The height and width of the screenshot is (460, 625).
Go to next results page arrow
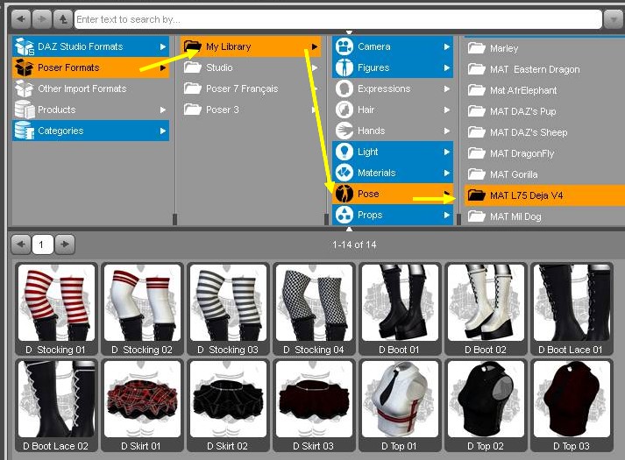pos(65,244)
